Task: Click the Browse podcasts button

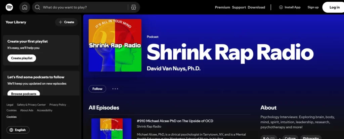Action: click(24, 94)
